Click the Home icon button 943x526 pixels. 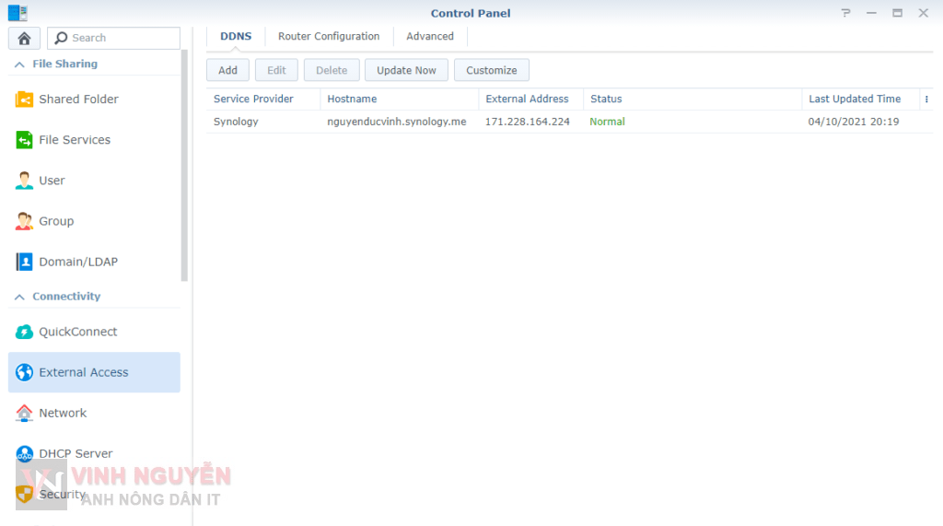coord(24,38)
